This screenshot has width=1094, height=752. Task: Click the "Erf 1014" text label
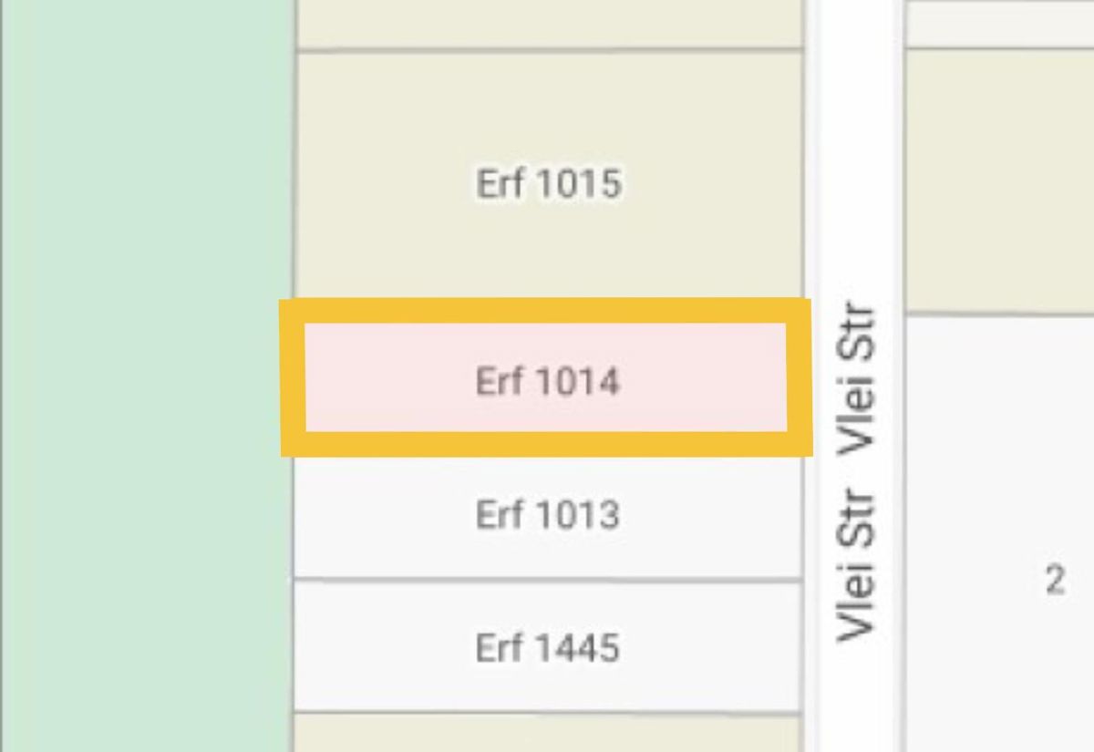click(548, 380)
